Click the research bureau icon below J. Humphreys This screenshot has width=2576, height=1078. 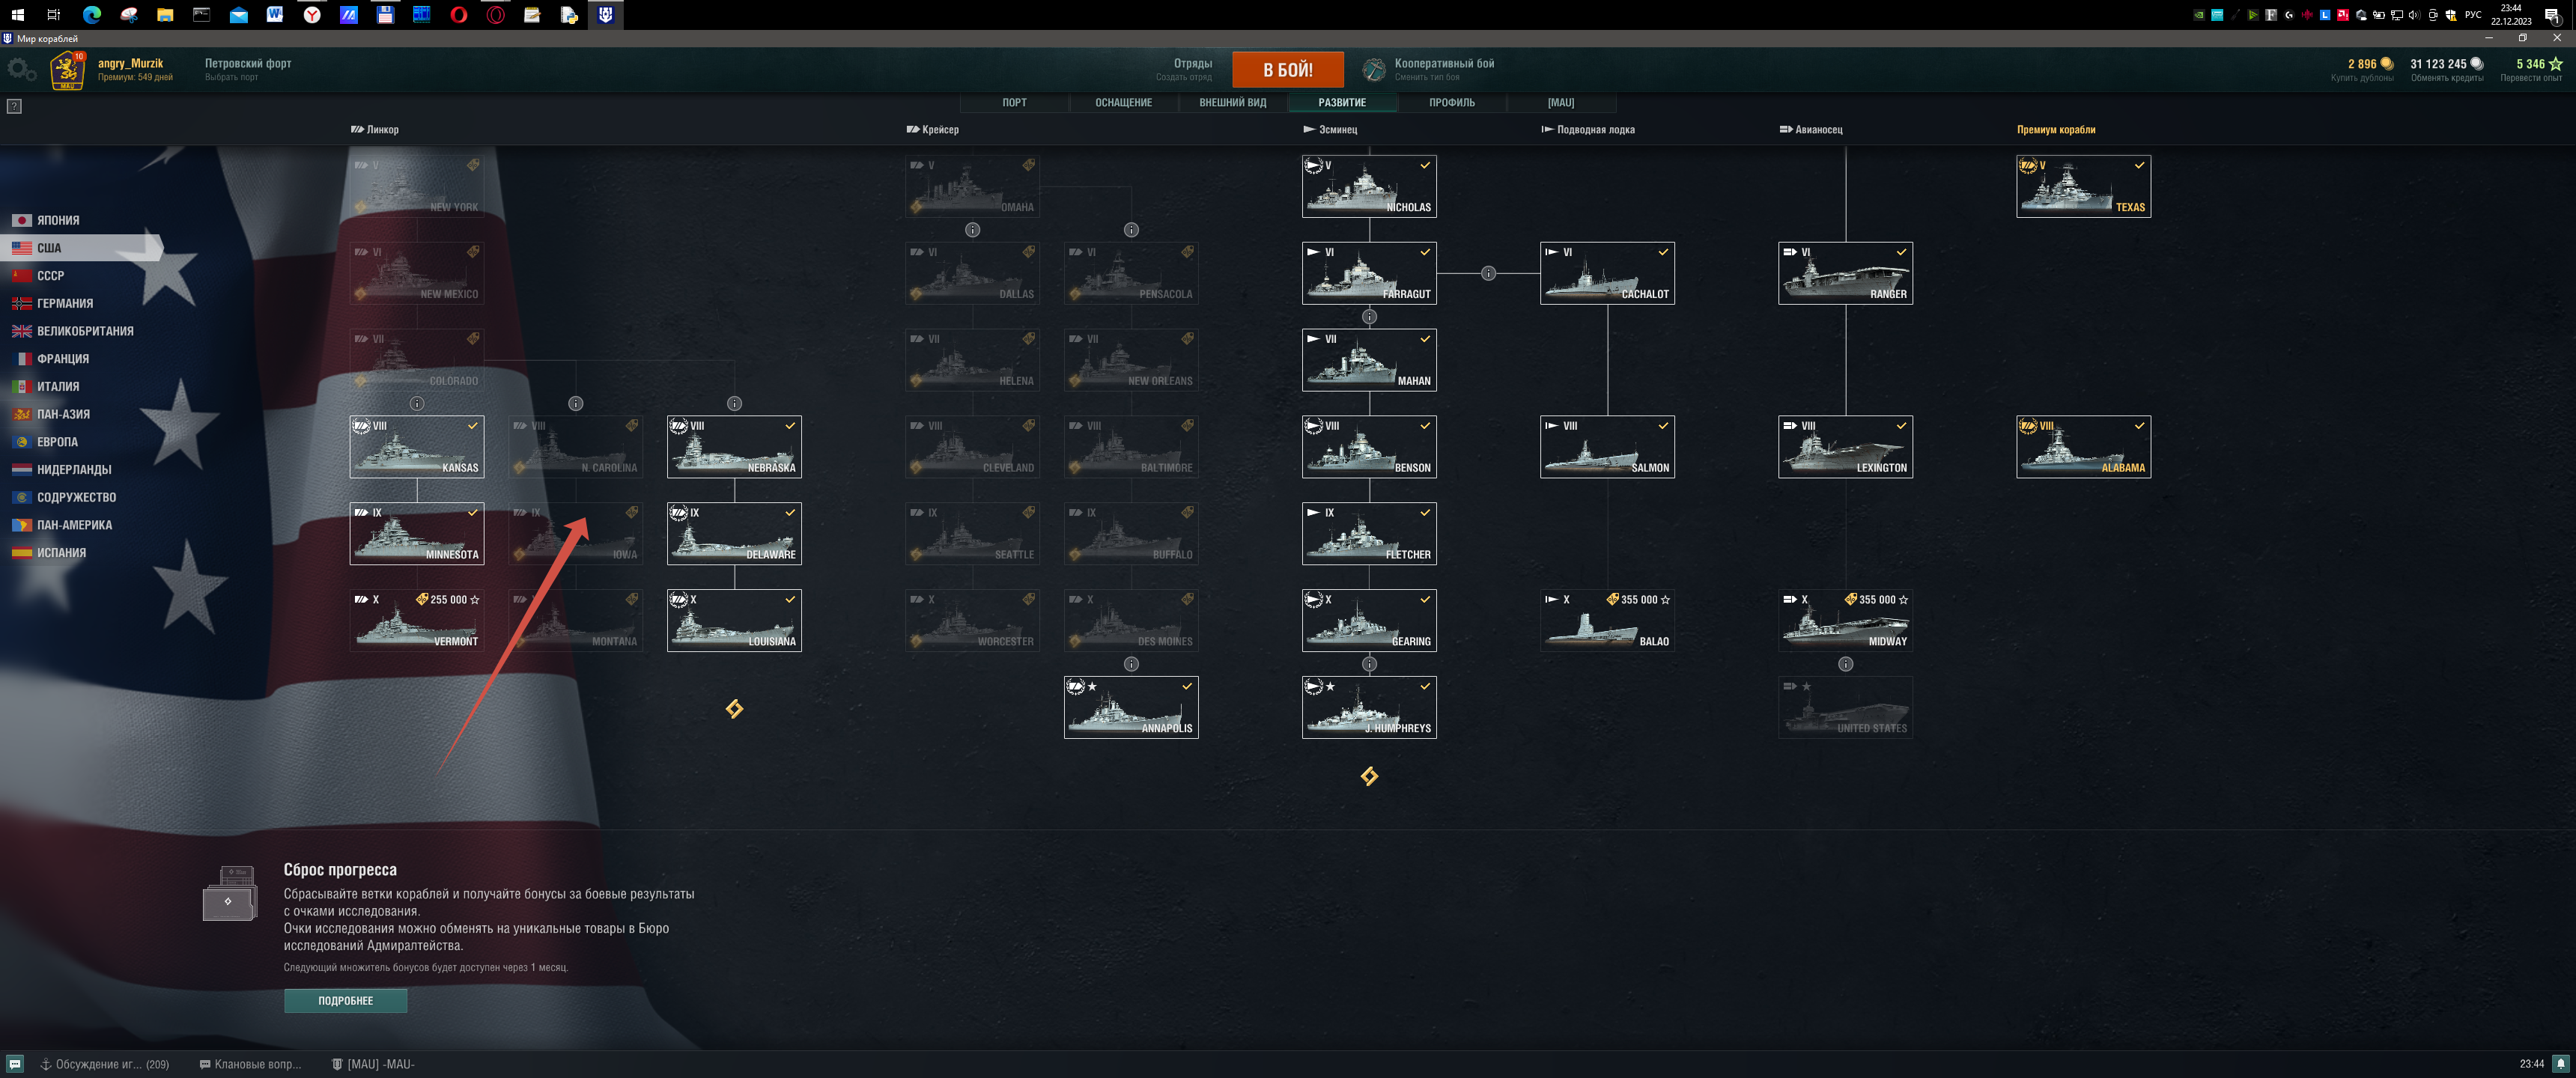(x=1369, y=776)
